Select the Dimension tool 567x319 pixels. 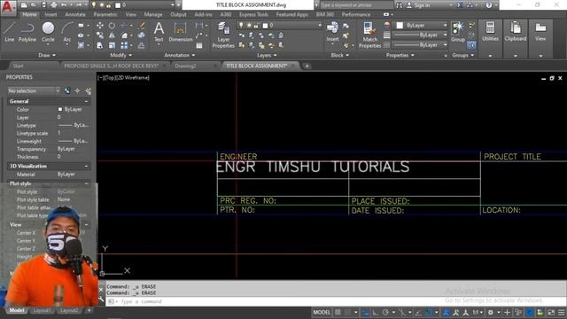point(180,32)
